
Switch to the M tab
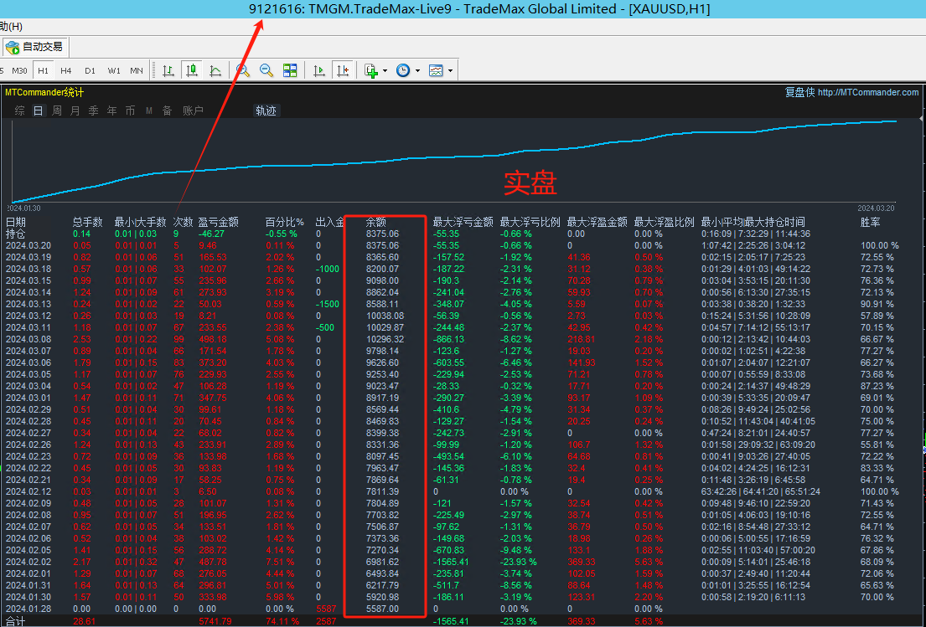(x=149, y=110)
